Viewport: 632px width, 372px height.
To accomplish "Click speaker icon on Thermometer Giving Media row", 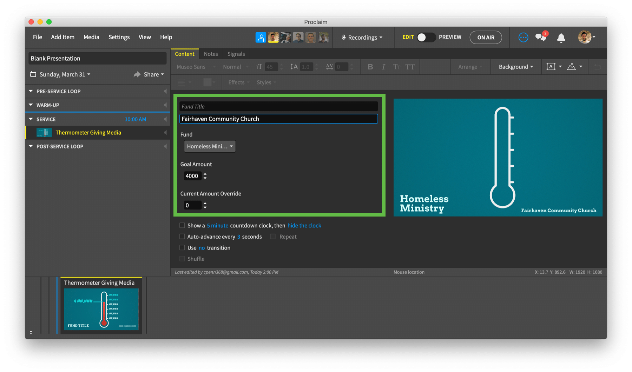I will (165, 133).
